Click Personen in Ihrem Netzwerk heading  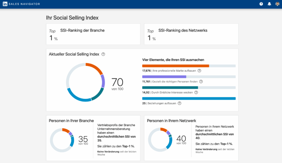[171, 121]
